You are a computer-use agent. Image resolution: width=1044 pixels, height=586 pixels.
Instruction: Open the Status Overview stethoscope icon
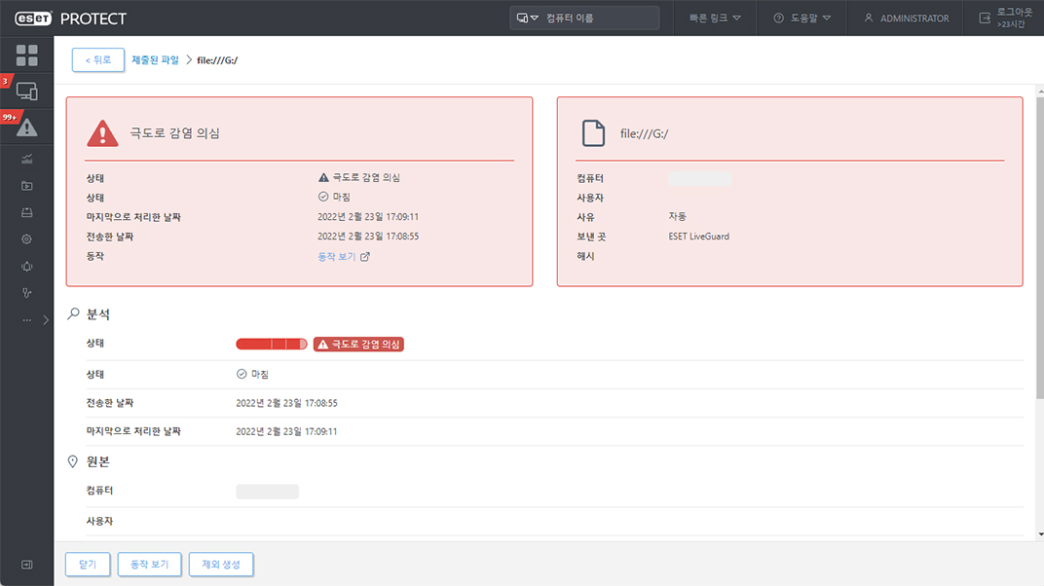click(26, 292)
